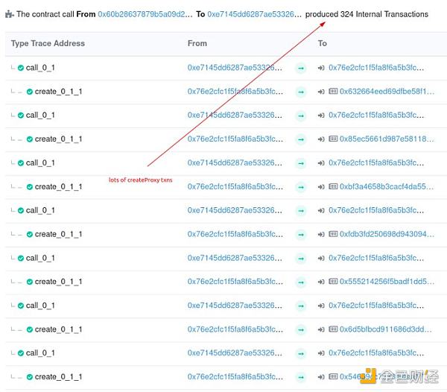Screen dimensions: 447x392
Task: Click arrow circle in the 0xfdb3fd250698d943094 row
Action: [x=301, y=234]
